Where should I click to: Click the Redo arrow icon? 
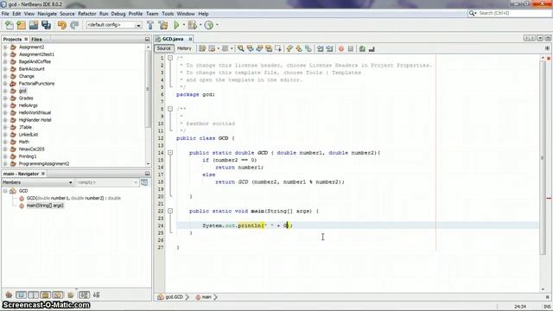(74, 25)
